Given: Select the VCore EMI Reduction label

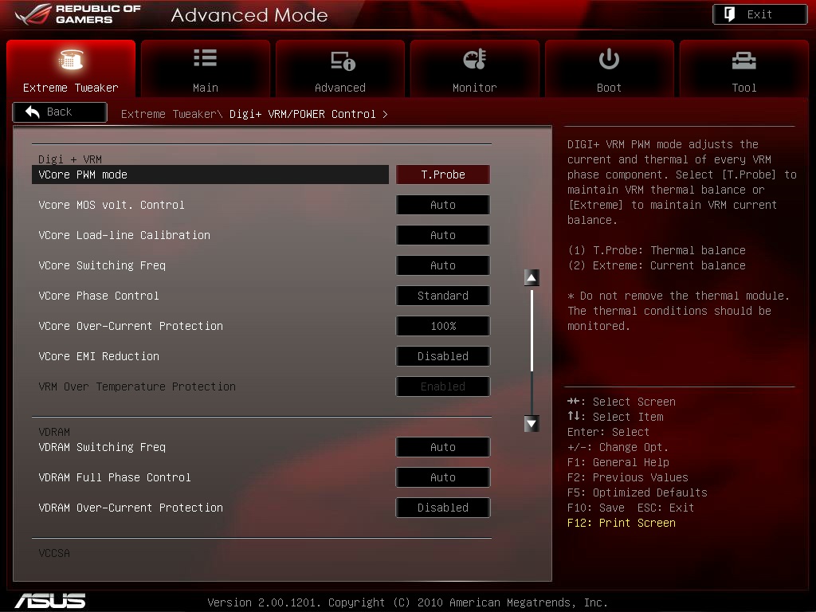Looking at the screenshot, I should 99,356.
